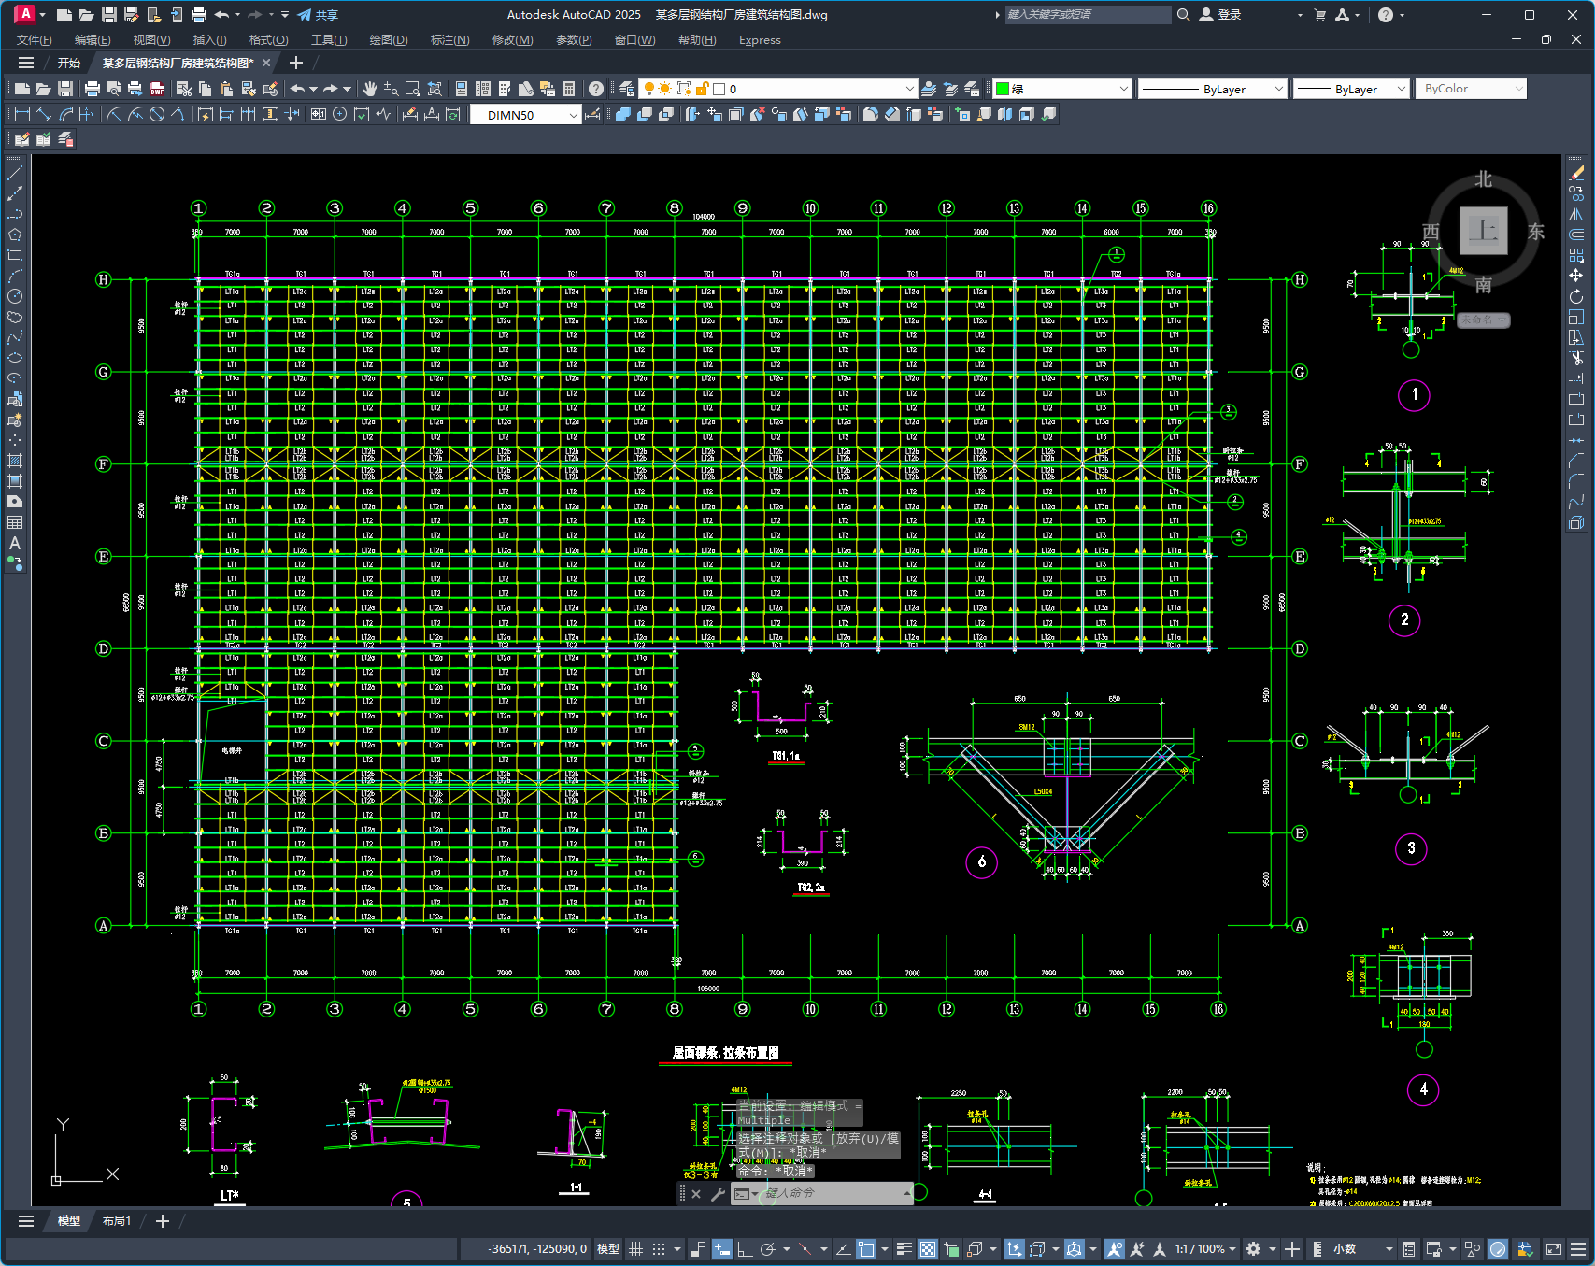The height and width of the screenshot is (1266, 1595).
Task: Open the first ByLayer linetype dropdown
Action: (x=1278, y=89)
